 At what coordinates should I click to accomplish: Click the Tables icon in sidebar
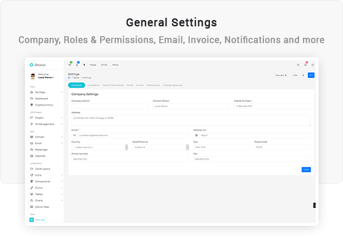point(32,194)
